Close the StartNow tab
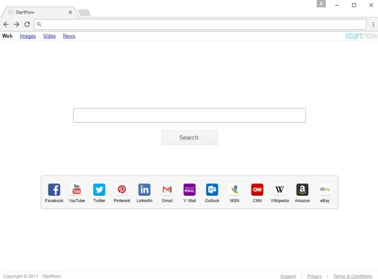The height and width of the screenshot is (279, 378). point(70,12)
